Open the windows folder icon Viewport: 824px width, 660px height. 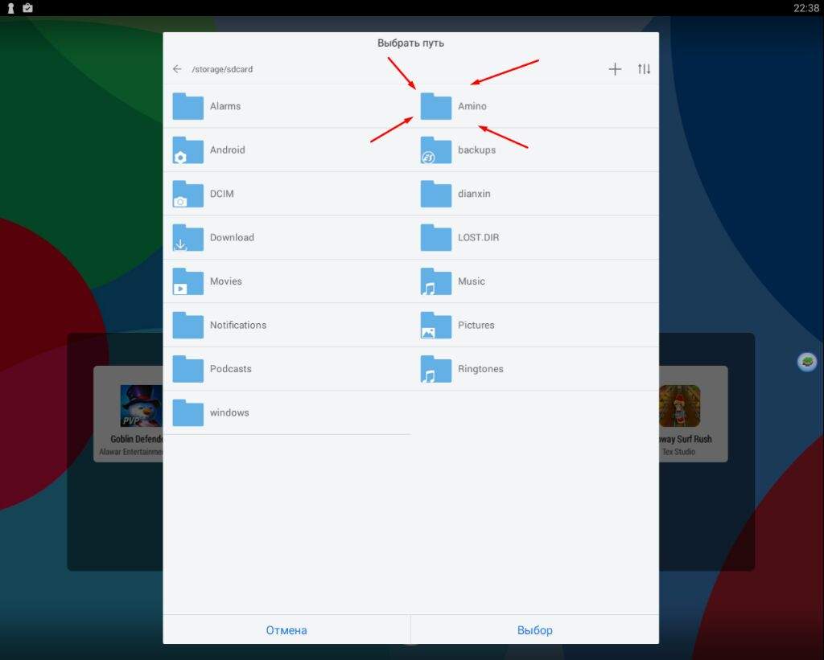click(x=188, y=412)
